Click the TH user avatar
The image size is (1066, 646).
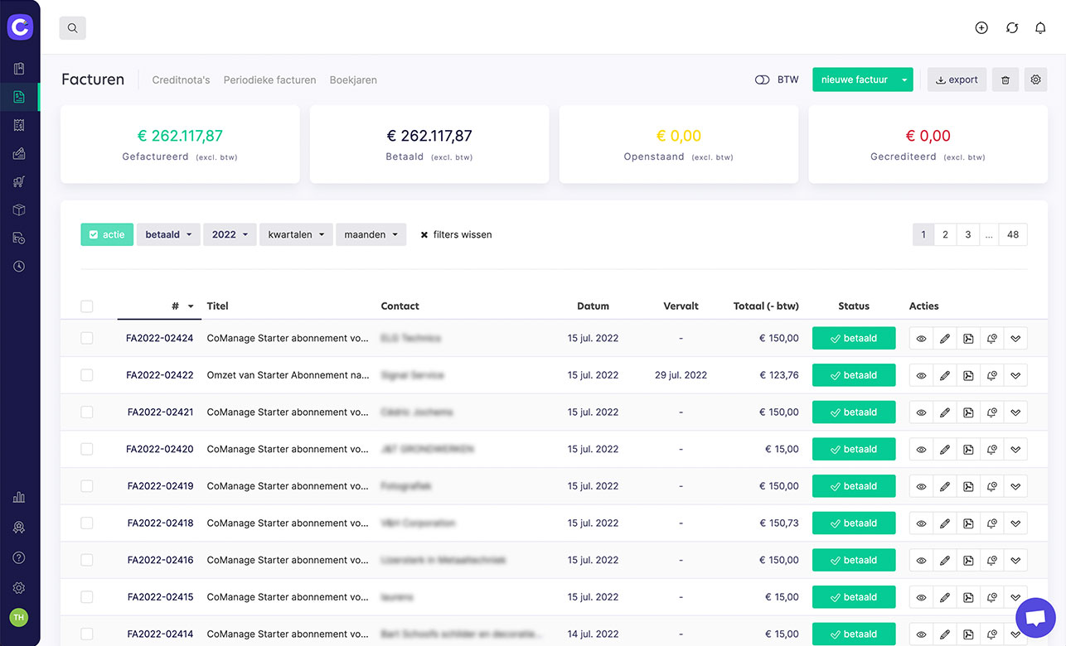(x=18, y=618)
